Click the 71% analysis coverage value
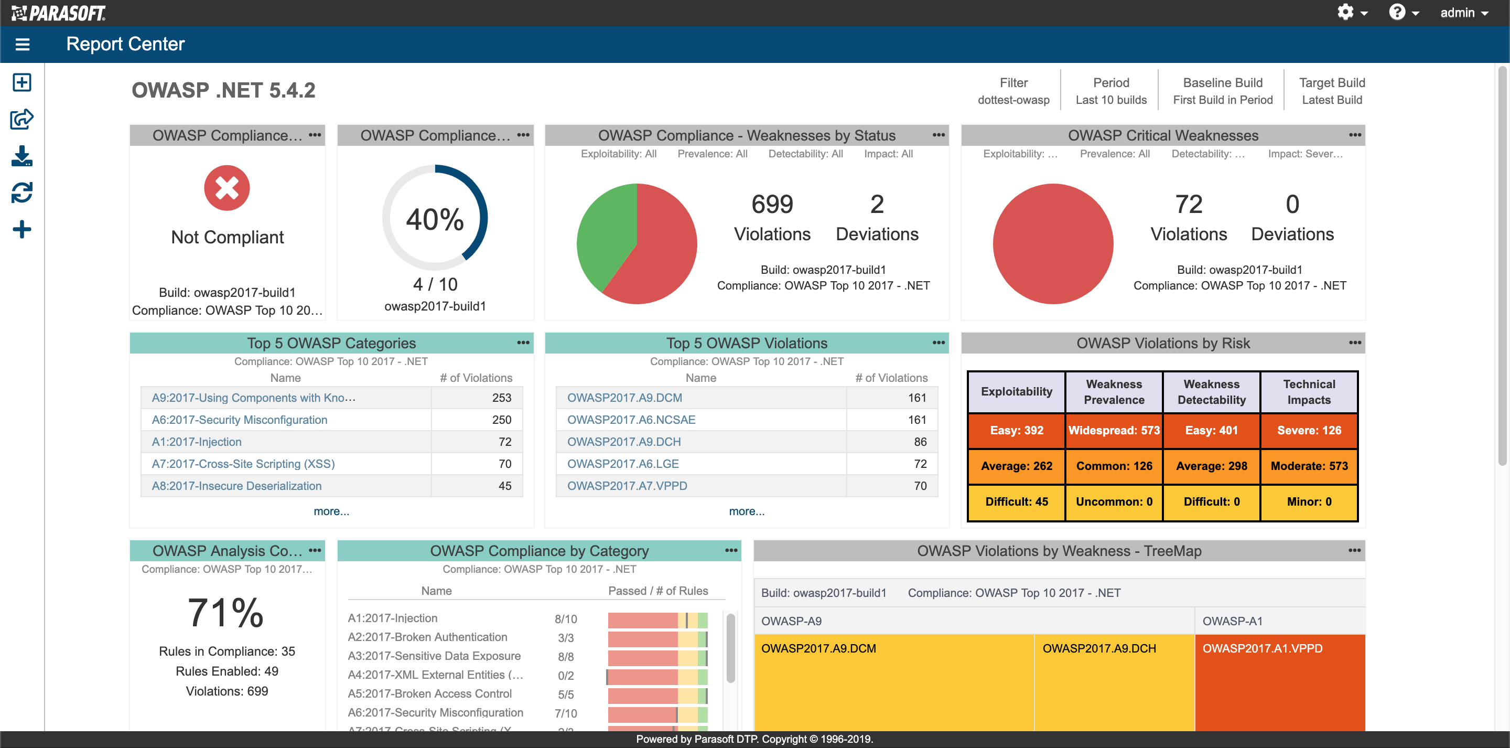This screenshot has width=1510, height=748. click(x=225, y=613)
